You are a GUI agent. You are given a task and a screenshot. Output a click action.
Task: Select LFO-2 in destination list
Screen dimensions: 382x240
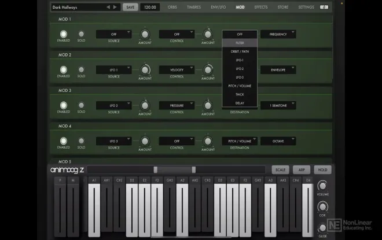point(240,69)
